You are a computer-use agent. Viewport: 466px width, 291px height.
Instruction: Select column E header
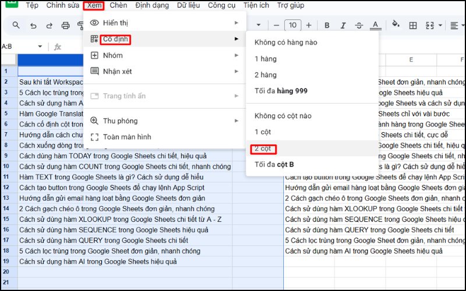tap(411, 60)
